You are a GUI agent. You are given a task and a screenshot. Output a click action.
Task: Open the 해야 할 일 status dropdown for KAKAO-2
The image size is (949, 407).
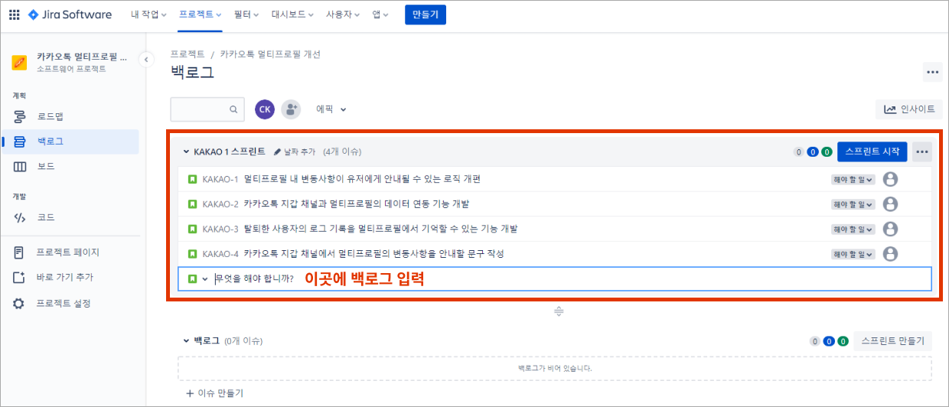(x=853, y=204)
